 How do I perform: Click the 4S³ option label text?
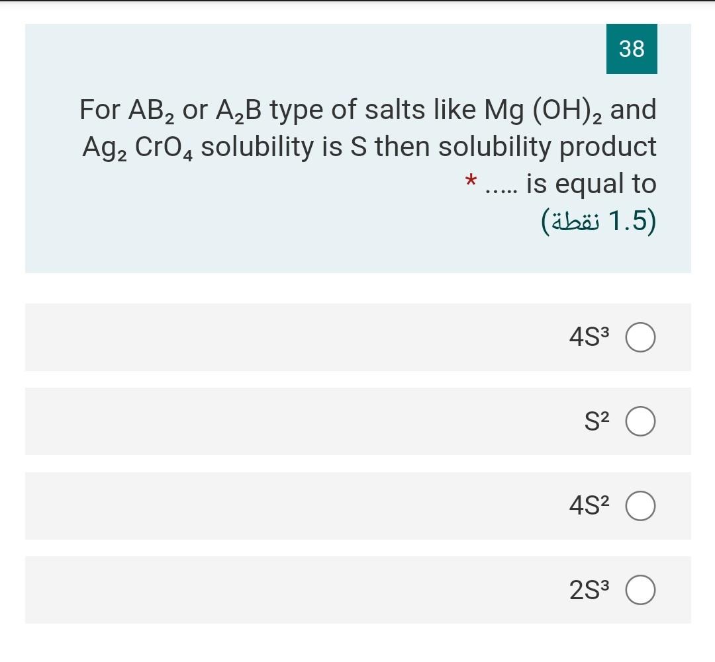click(x=589, y=337)
